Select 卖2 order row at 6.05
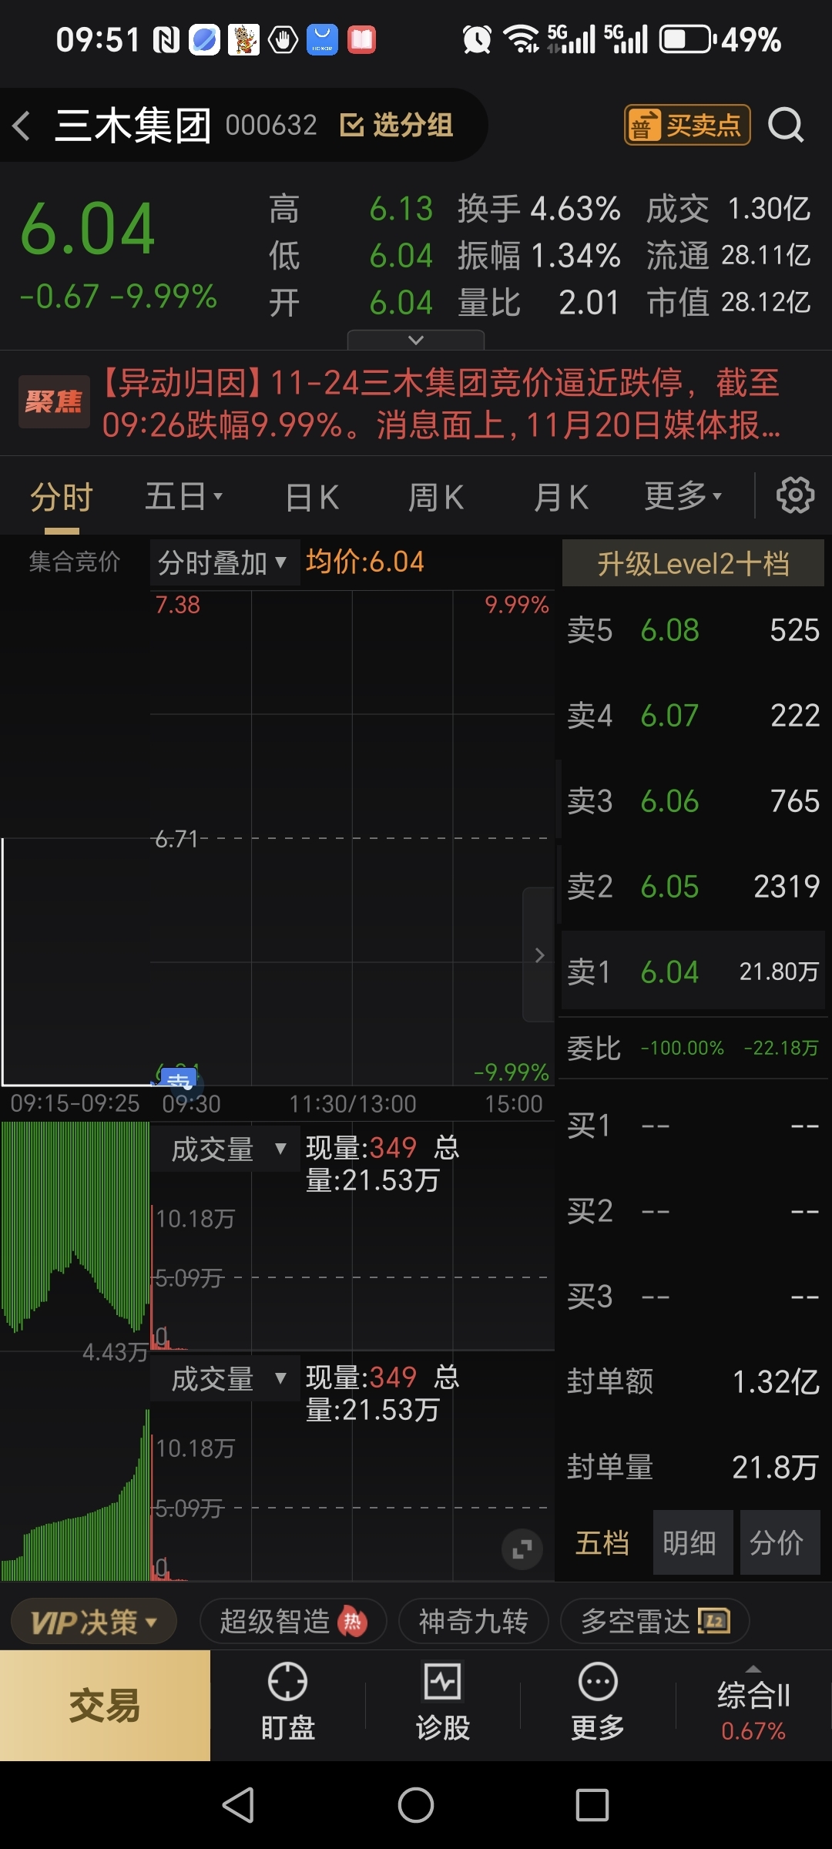832x1849 pixels. tap(693, 887)
